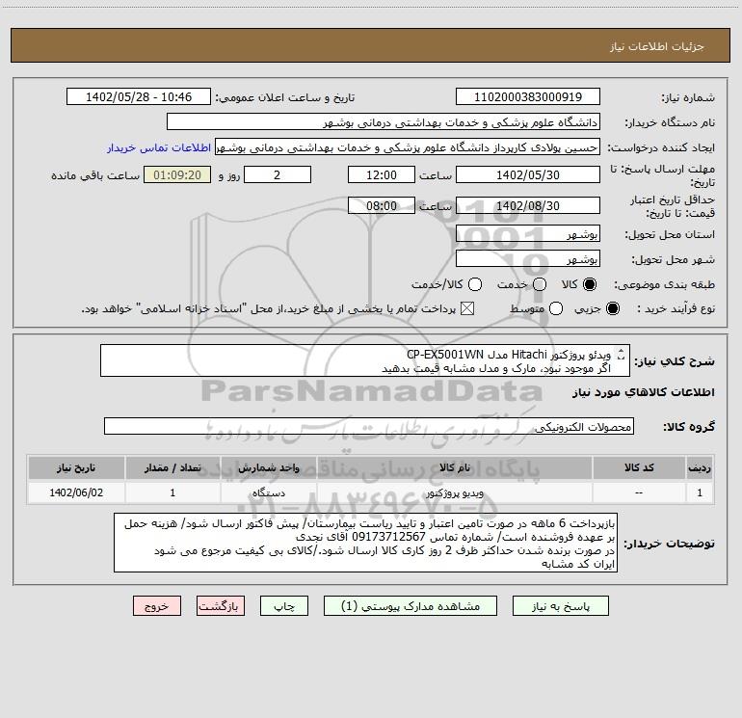Click the remaining time countdown 01:09:20
This screenshot has width=742, height=718.
coord(177,174)
